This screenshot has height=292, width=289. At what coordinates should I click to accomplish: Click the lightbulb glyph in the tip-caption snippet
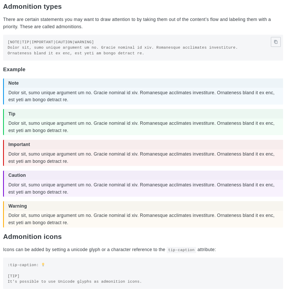(x=43, y=265)
